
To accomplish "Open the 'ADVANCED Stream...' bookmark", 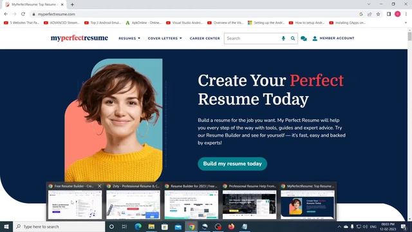I will [62, 23].
